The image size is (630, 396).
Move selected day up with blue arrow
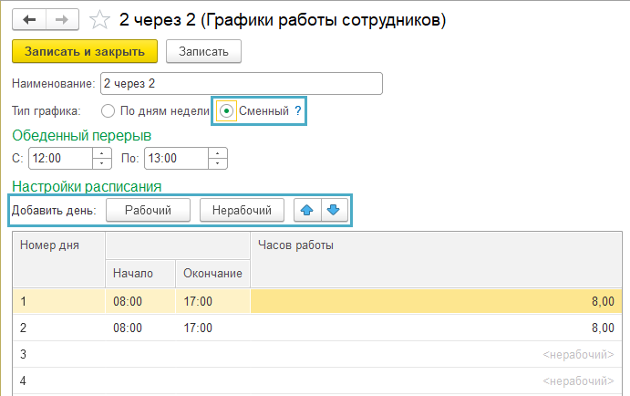click(307, 210)
